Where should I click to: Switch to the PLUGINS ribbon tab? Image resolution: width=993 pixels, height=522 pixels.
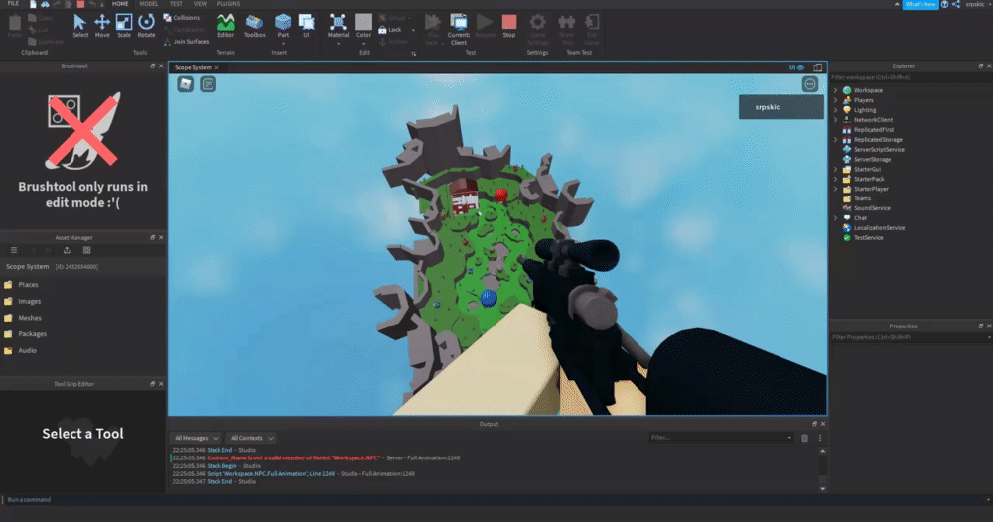(x=228, y=4)
